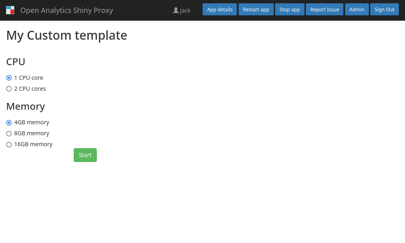Choose the 2 CPU cores option
Screen dimensions: 405x243
(x=9, y=89)
